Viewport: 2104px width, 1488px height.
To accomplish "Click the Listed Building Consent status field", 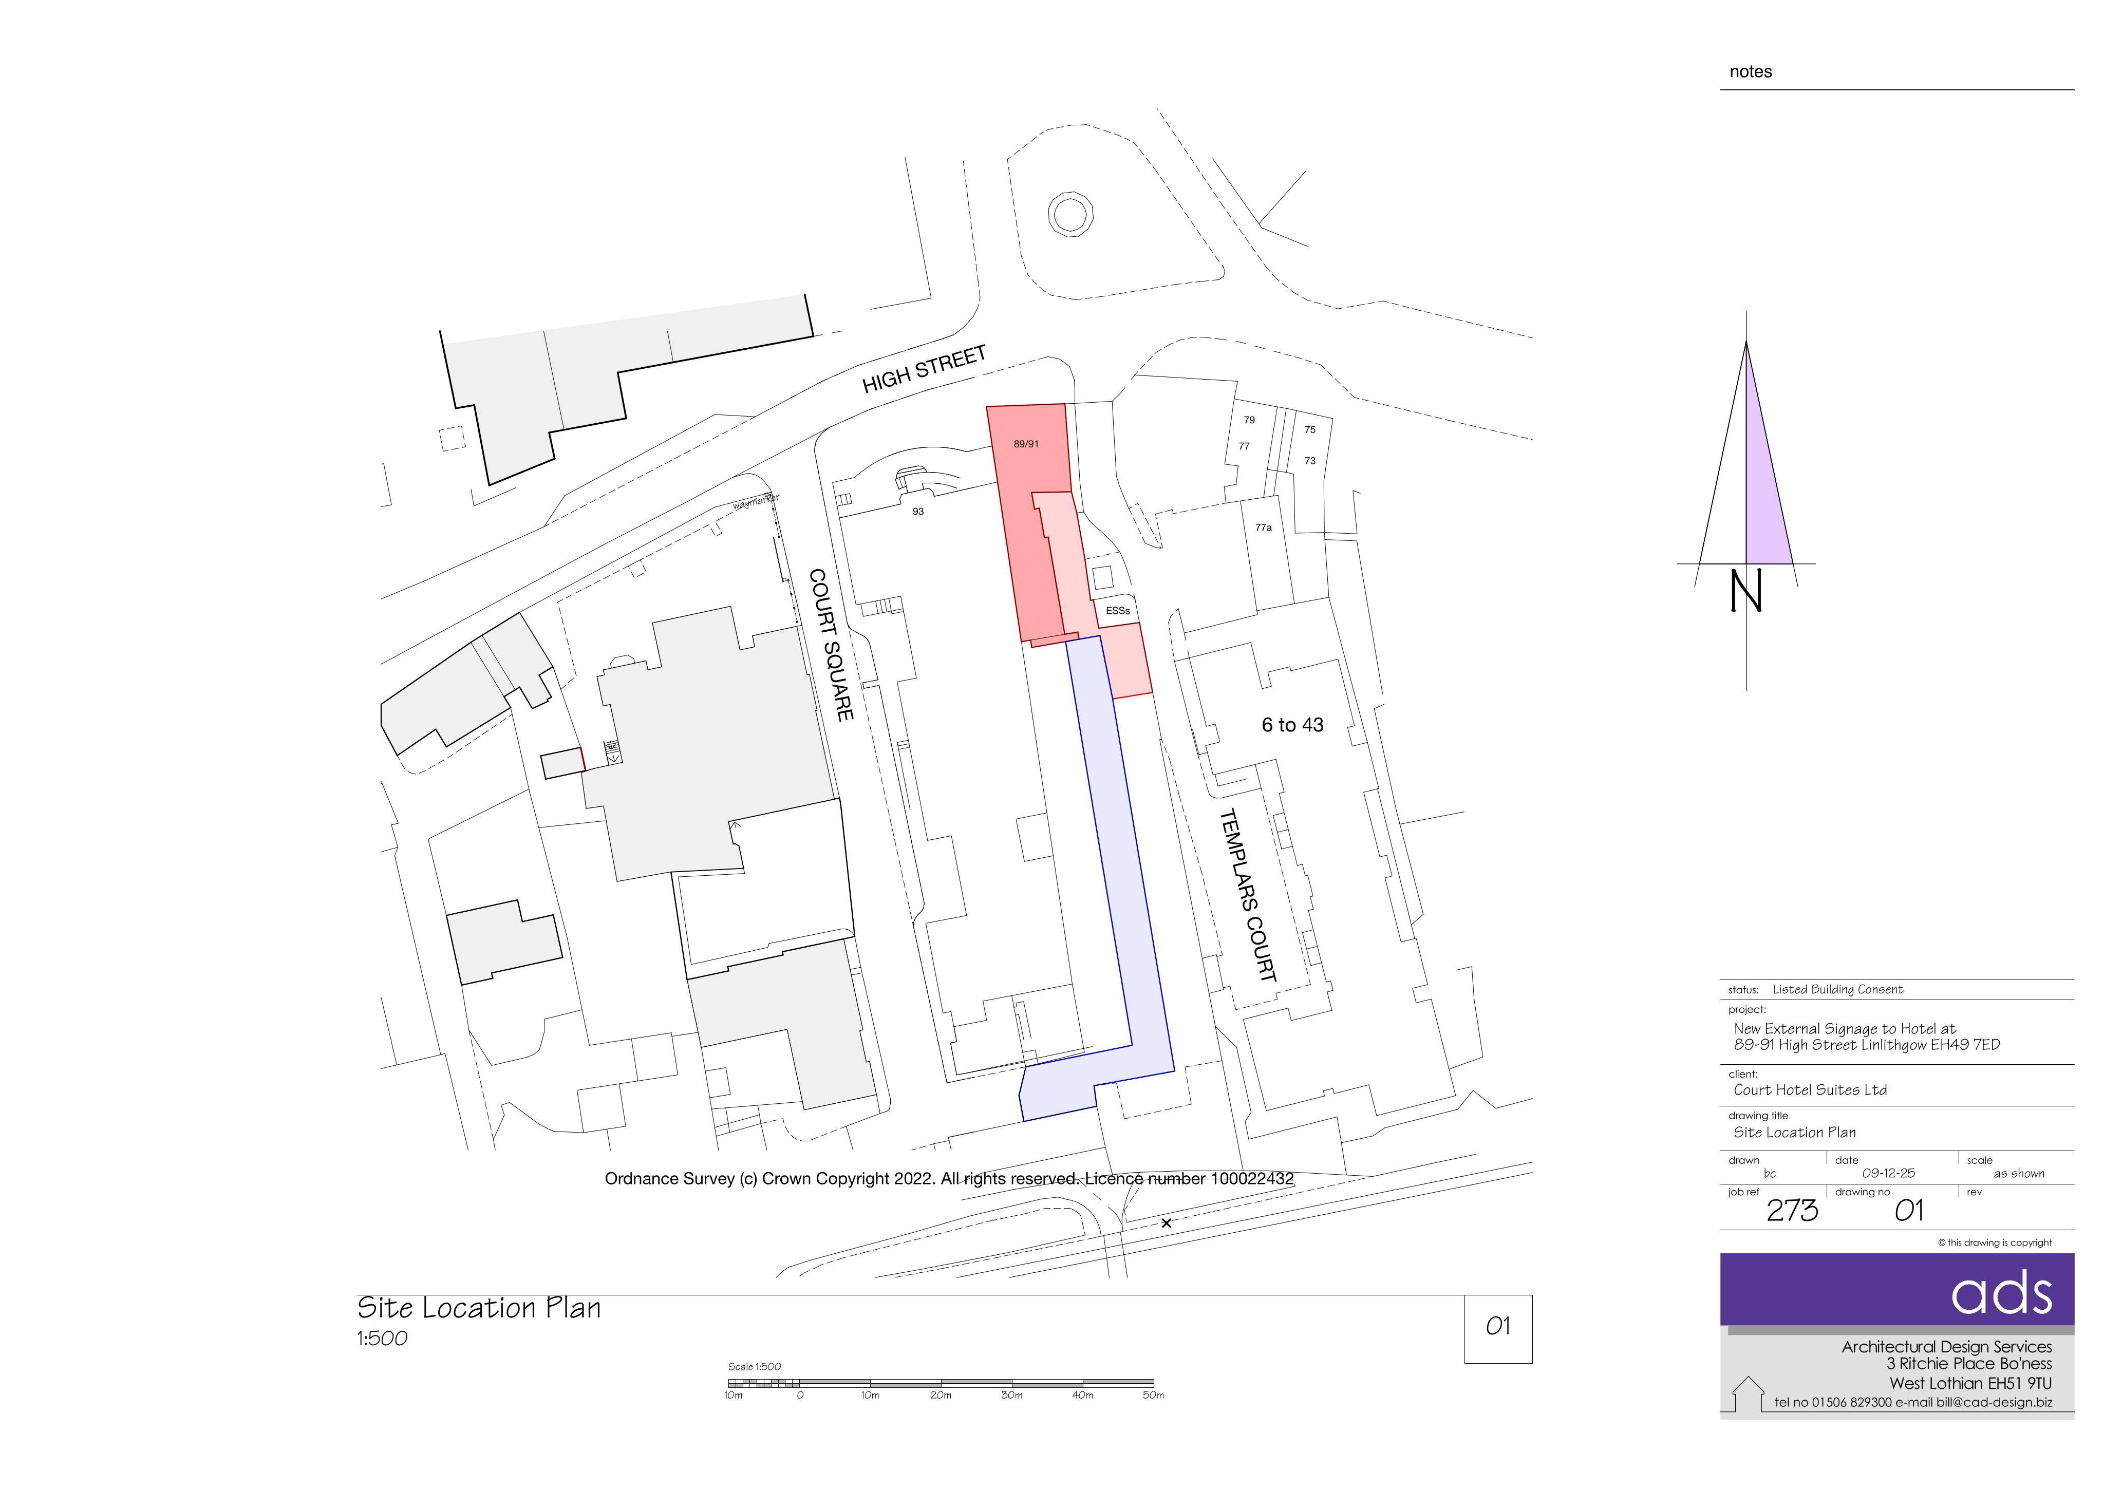I will pyautogui.click(x=1837, y=990).
